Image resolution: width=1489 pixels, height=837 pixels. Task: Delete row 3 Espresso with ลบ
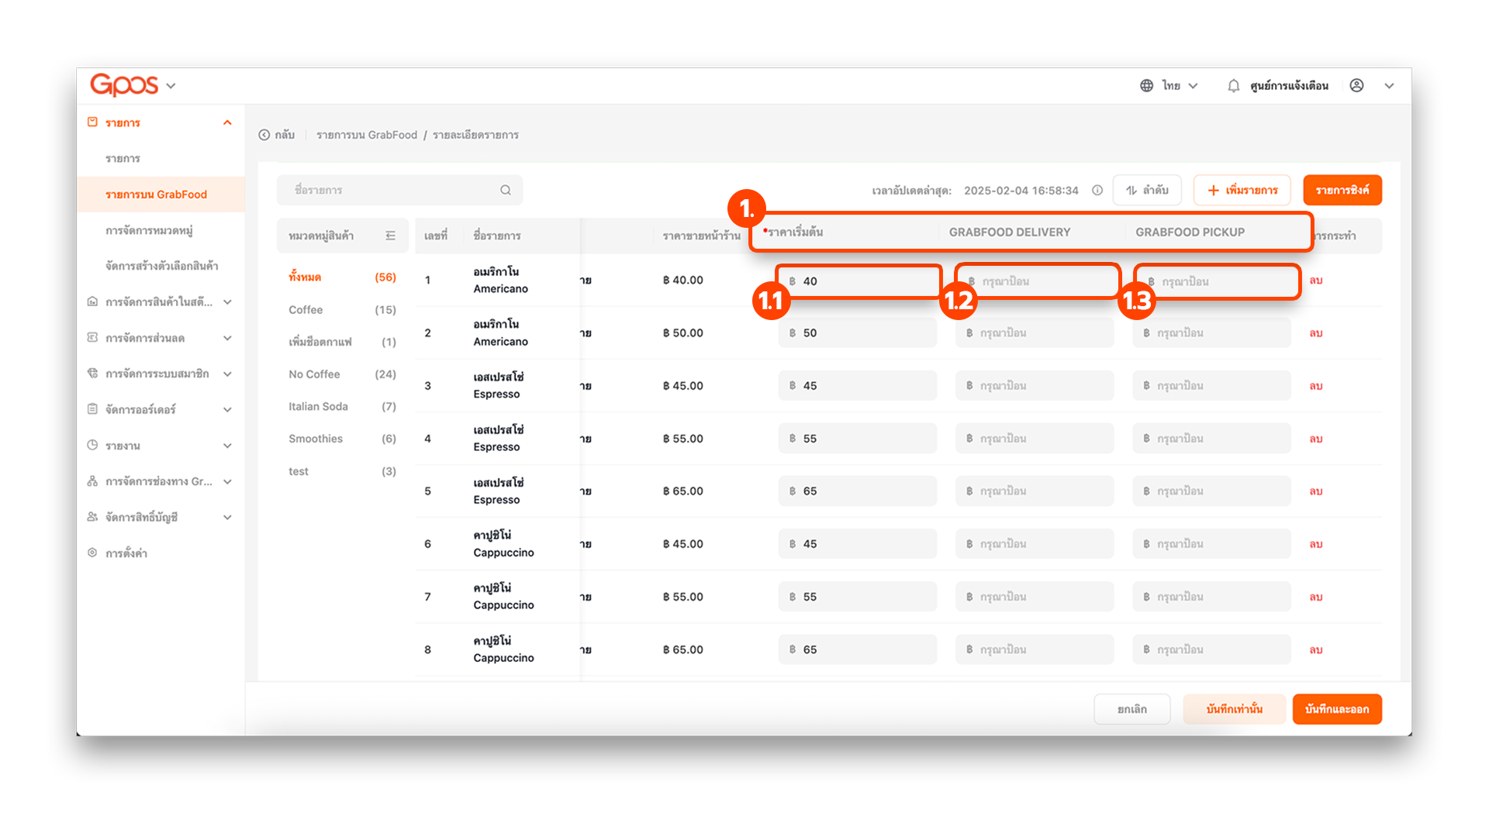[x=1315, y=386]
